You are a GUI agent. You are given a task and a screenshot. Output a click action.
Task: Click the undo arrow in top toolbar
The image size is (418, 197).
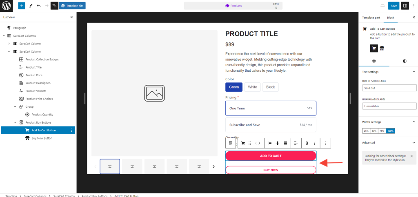[x=38, y=6]
